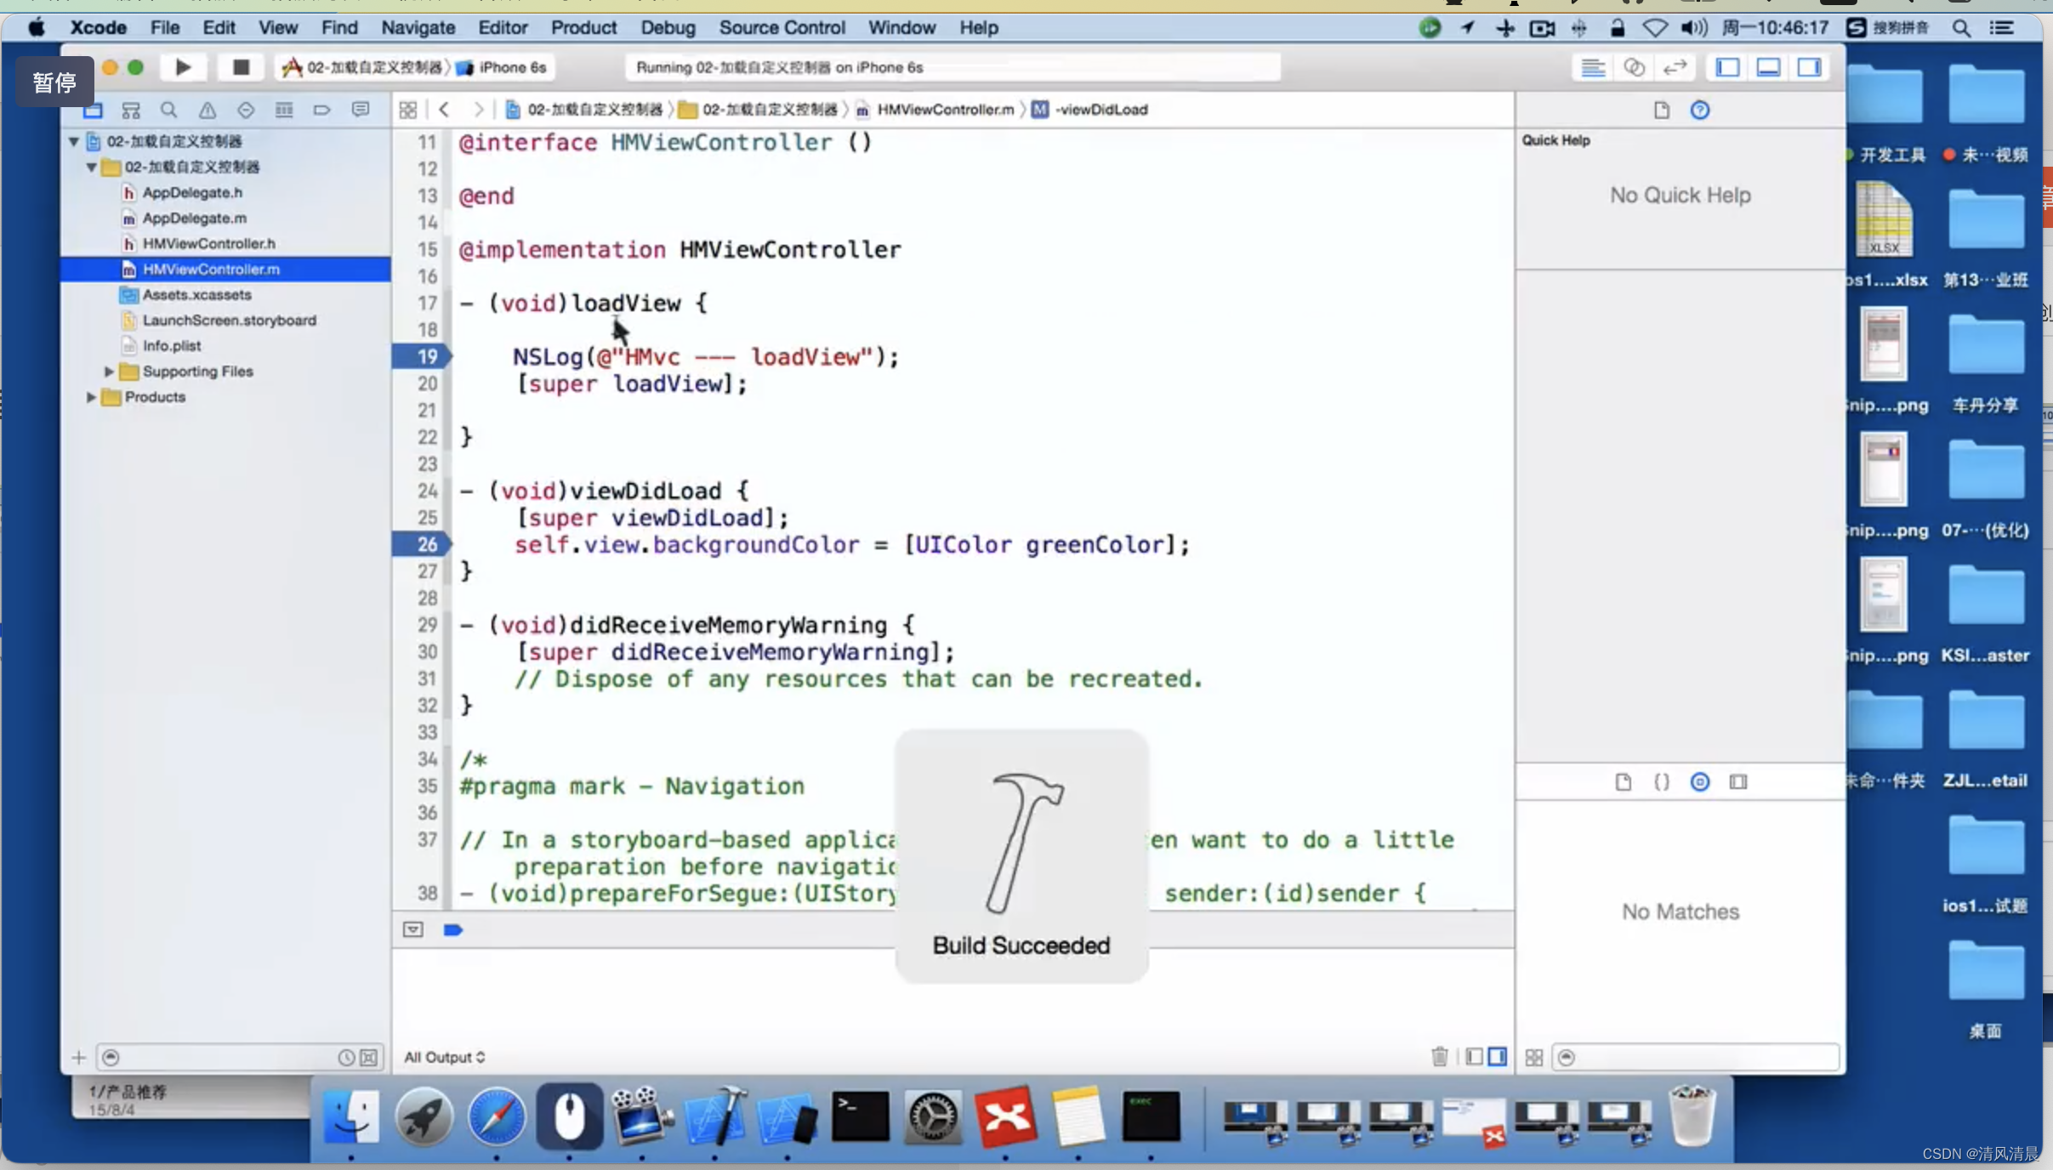The width and height of the screenshot is (2053, 1170).
Task: Open the Debug menu
Action: point(668,27)
